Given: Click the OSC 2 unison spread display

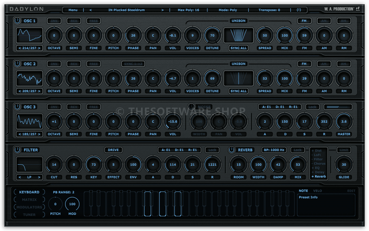Looking at the screenshot, I should [x=238, y=78].
